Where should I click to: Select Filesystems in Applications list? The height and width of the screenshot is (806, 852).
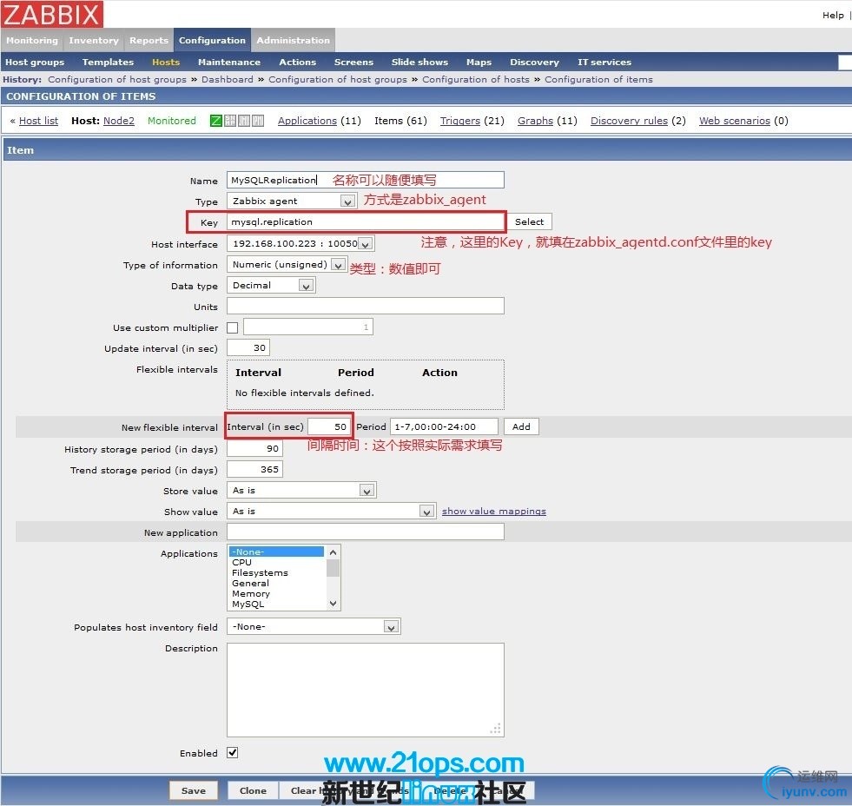click(276, 572)
